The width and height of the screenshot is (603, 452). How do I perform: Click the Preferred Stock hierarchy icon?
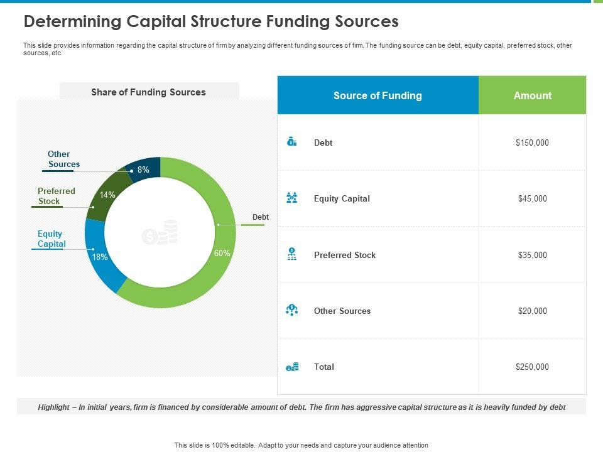pos(291,254)
